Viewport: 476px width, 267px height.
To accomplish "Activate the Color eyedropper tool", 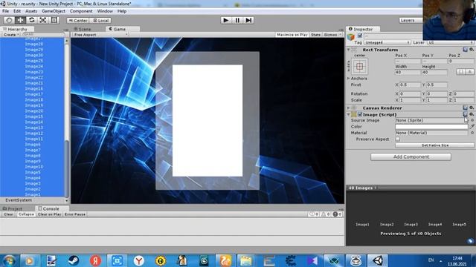I will [x=472, y=127].
